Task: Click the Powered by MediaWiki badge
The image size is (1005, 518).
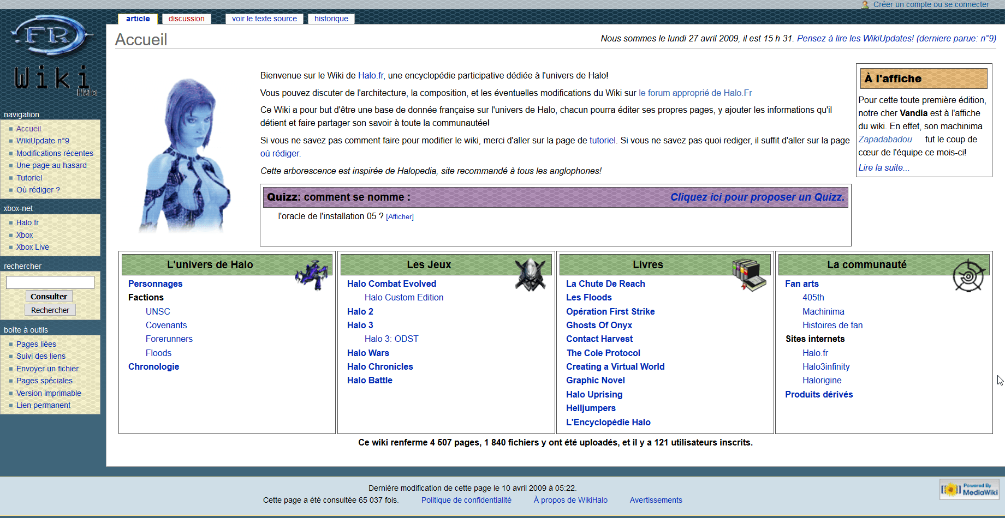Action: pos(970,489)
